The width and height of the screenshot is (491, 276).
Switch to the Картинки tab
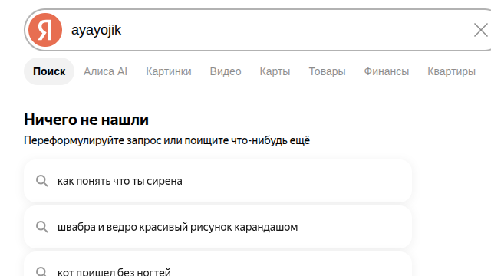(169, 71)
